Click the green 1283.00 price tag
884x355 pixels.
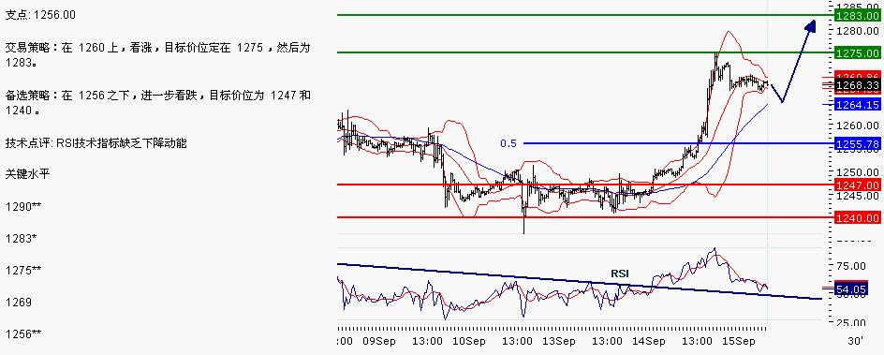click(x=858, y=15)
